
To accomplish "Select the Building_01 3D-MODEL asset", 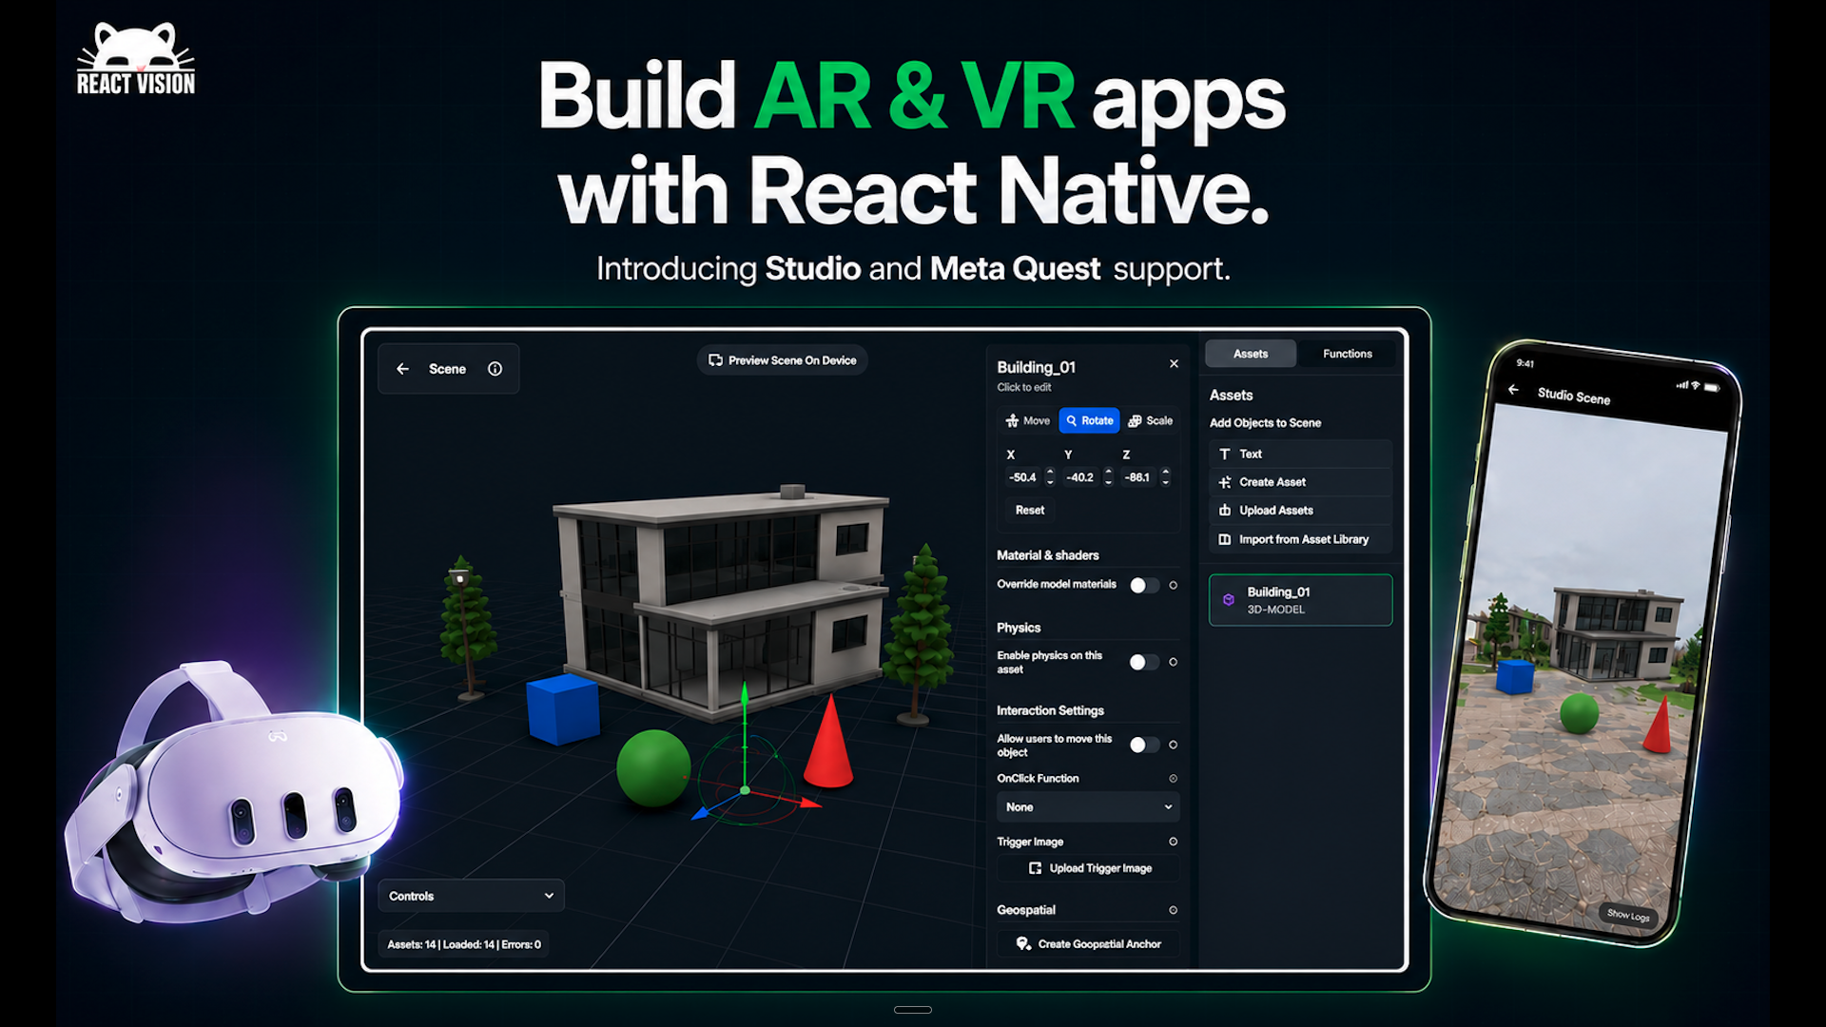I will pyautogui.click(x=1300, y=600).
